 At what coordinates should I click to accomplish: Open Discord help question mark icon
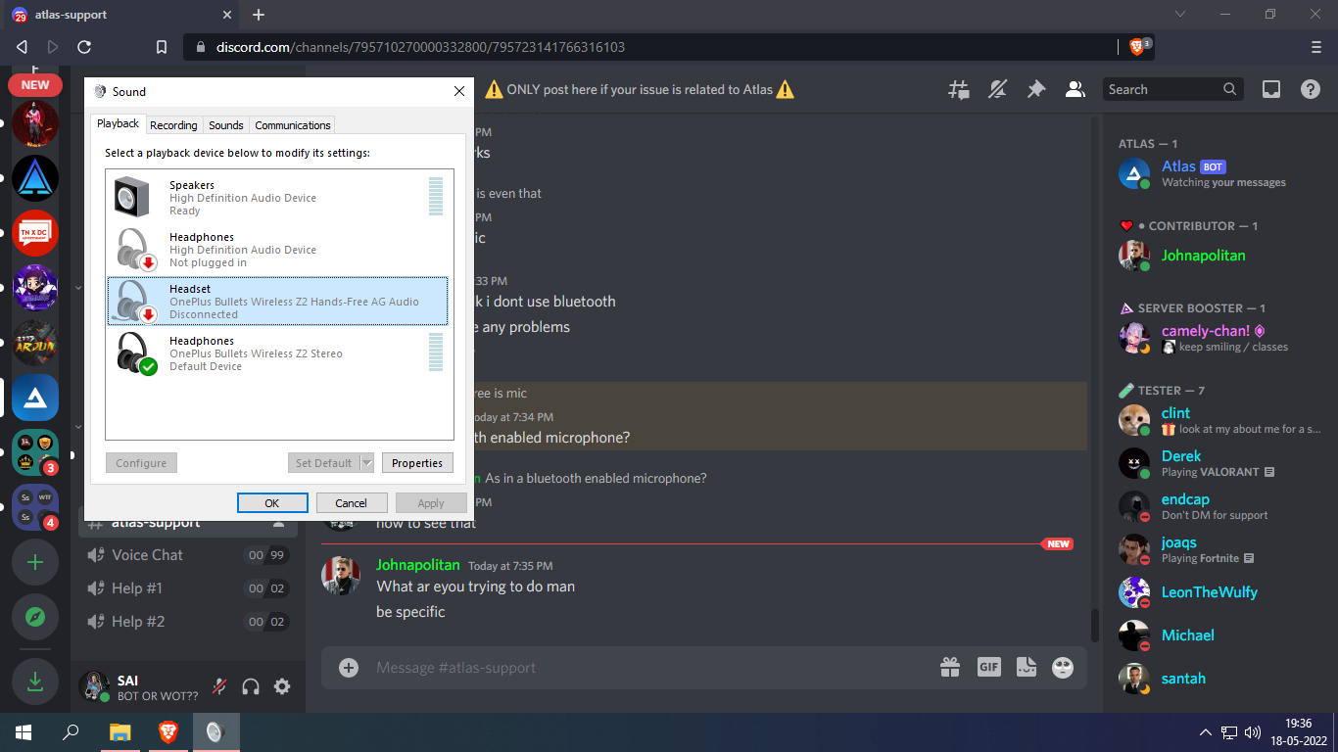(x=1311, y=89)
